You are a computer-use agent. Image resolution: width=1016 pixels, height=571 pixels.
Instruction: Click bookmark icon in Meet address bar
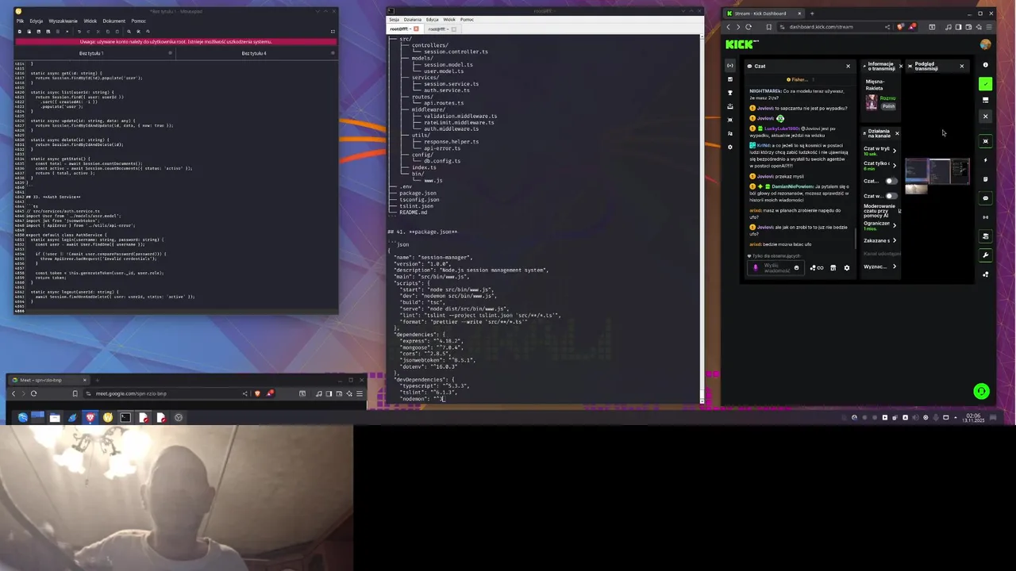point(75,393)
